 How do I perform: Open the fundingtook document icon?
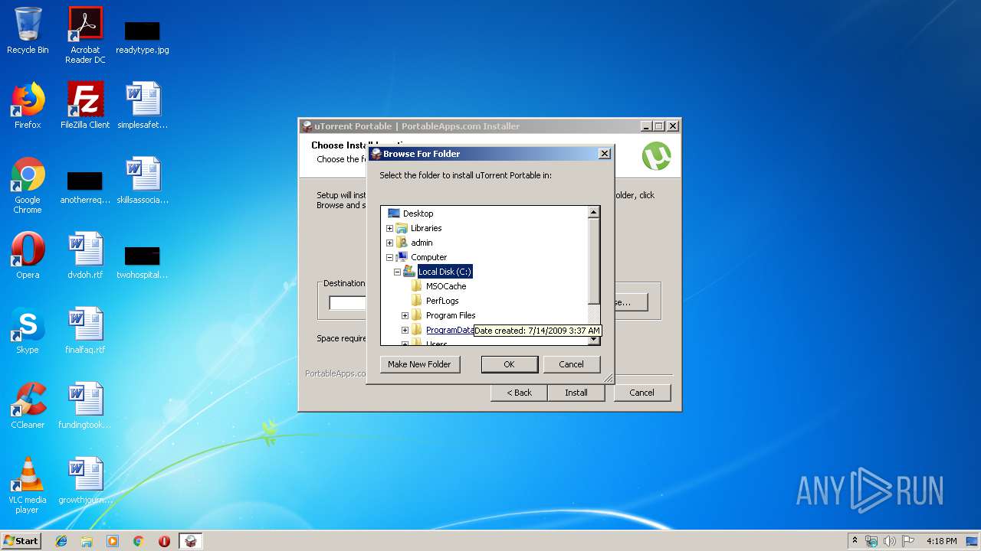(x=85, y=406)
